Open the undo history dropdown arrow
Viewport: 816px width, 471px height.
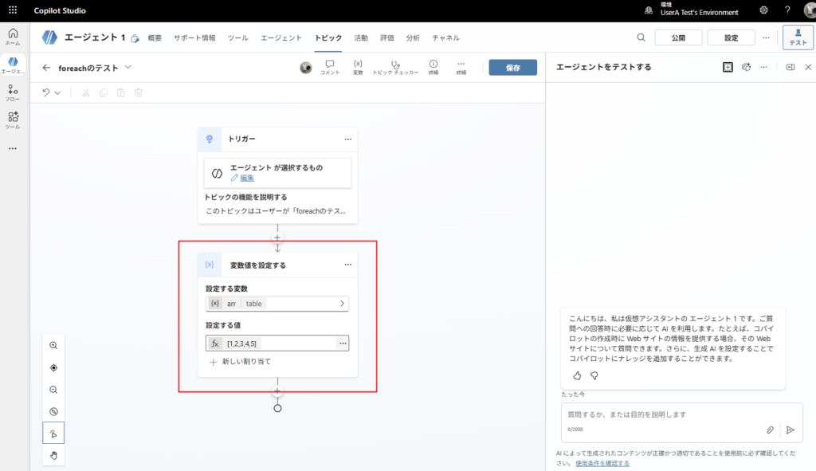click(x=57, y=92)
